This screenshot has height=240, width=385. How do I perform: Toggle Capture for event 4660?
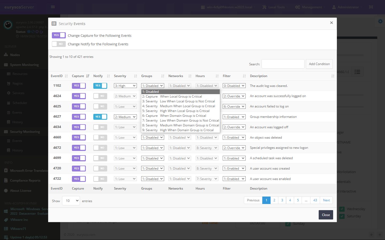[x=79, y=137]
